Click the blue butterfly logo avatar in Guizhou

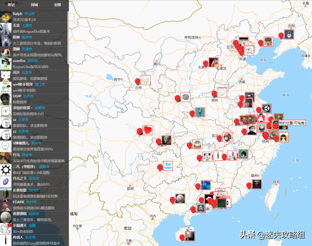[x=168, y=166]
